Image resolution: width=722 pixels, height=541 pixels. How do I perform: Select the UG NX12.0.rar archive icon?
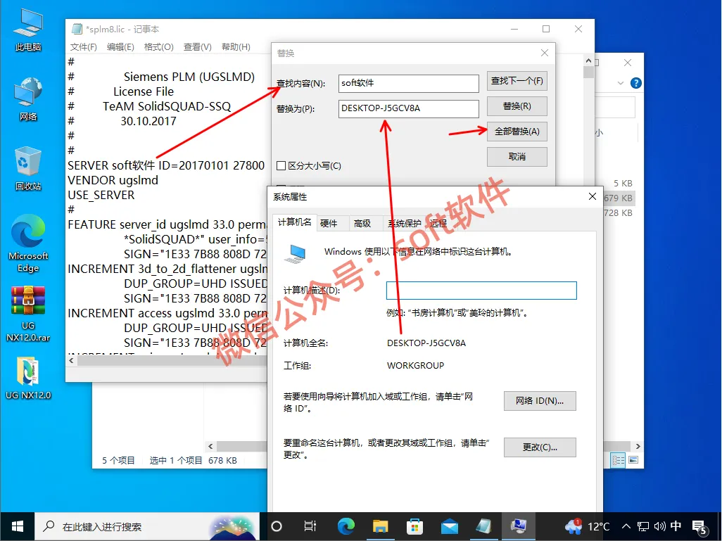tap(28, 314)
